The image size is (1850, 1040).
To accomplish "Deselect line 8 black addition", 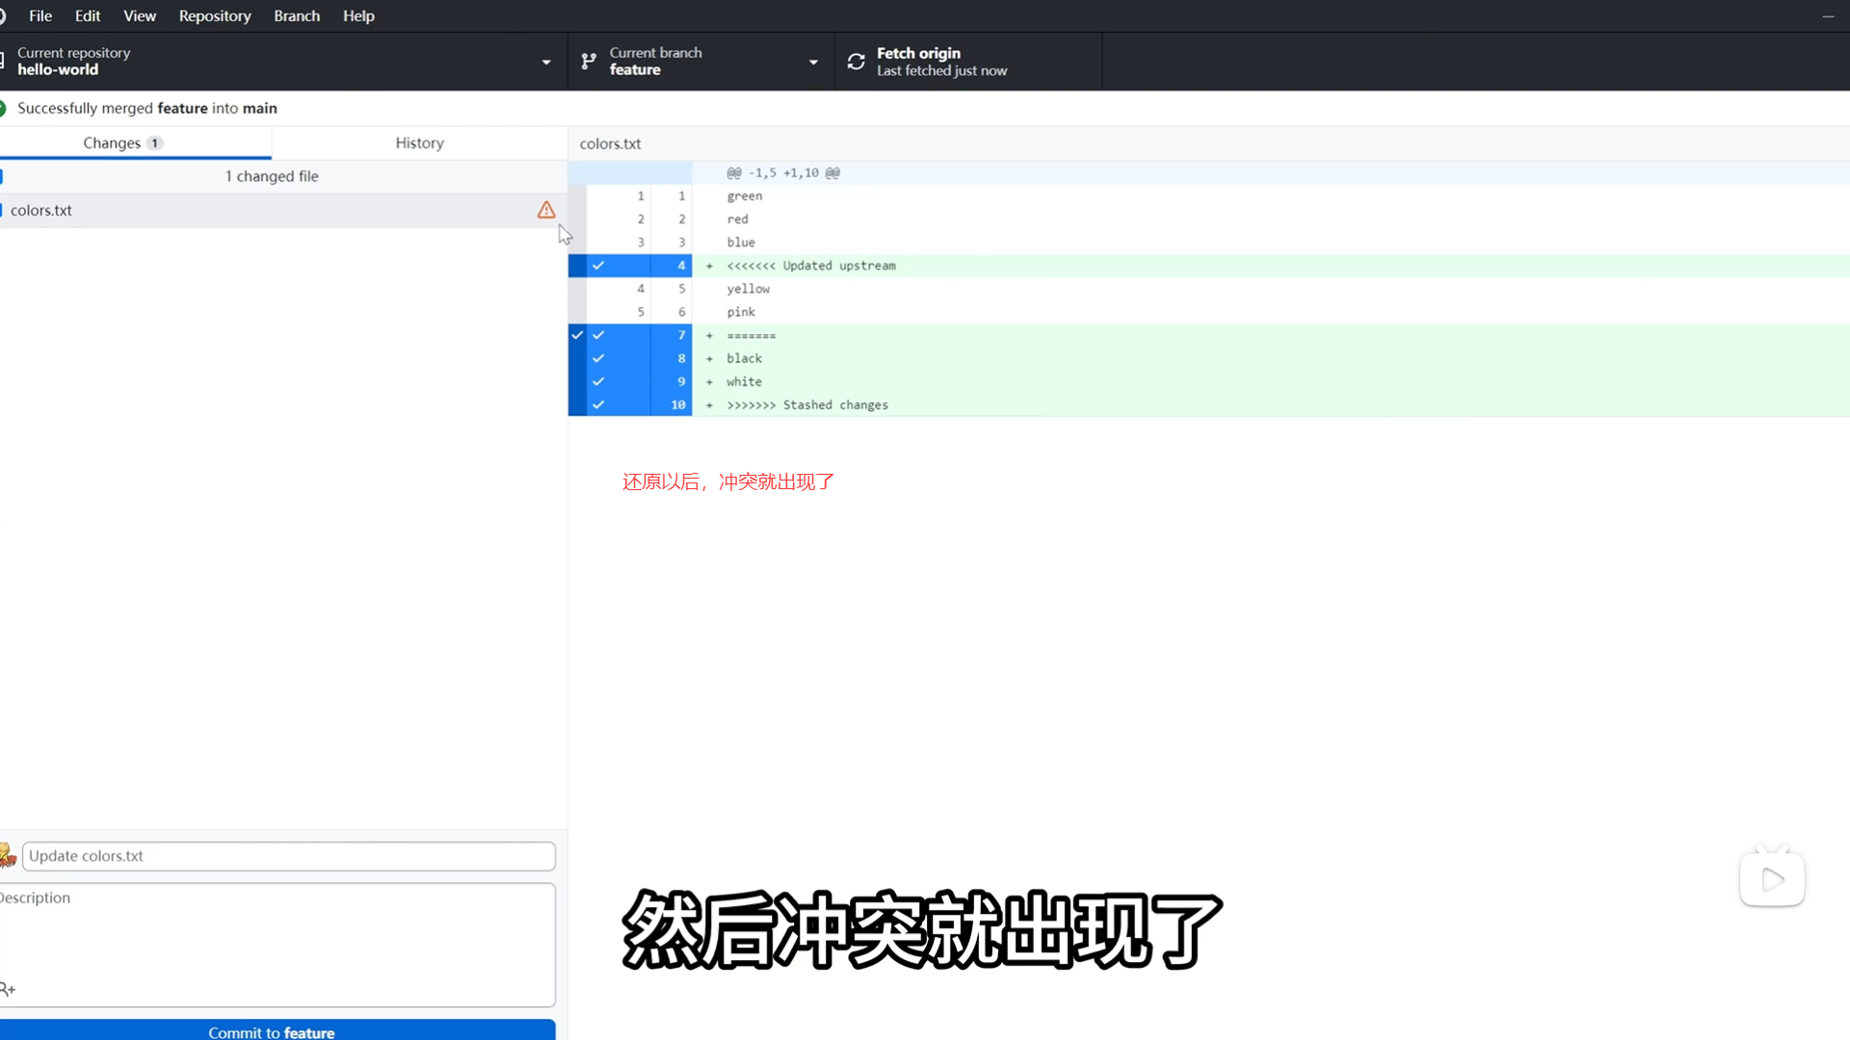I will point(598,358).
